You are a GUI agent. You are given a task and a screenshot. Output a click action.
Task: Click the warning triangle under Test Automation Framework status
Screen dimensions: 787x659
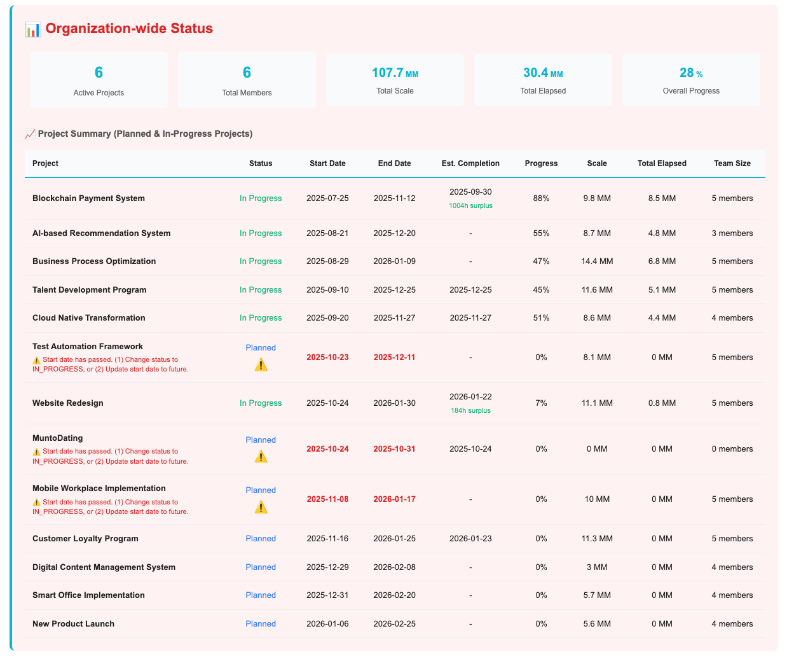coord(261,365)
